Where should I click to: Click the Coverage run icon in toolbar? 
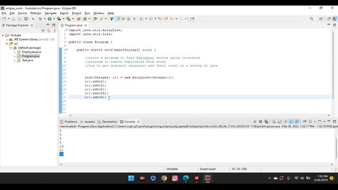pyautogui.click(x=59, y=19)
